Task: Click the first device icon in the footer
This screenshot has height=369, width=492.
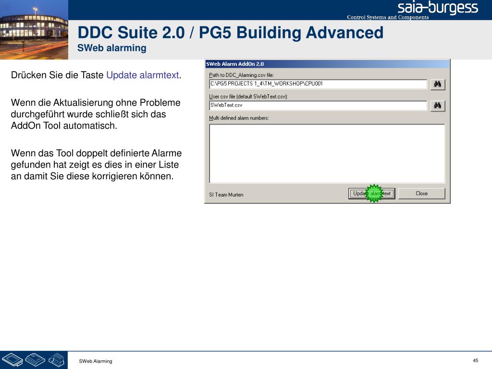Action: point(12,359)
